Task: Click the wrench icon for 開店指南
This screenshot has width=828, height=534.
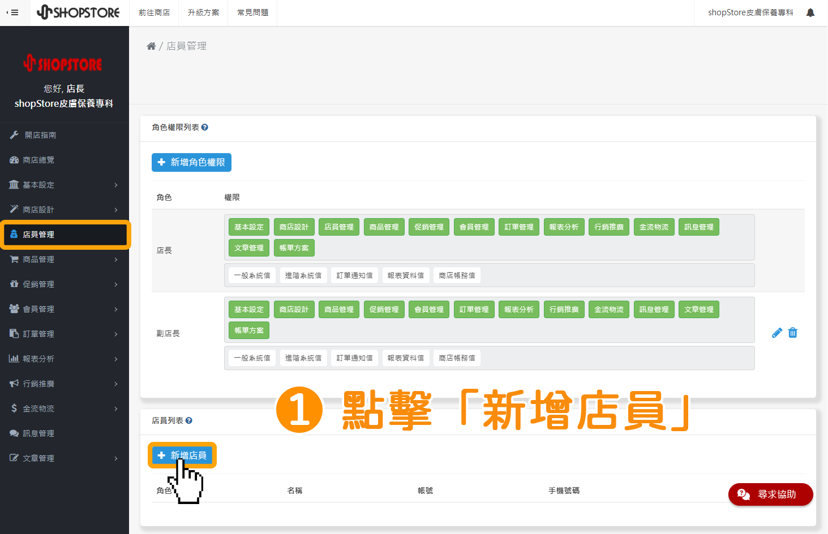Action: coord(14,135)
